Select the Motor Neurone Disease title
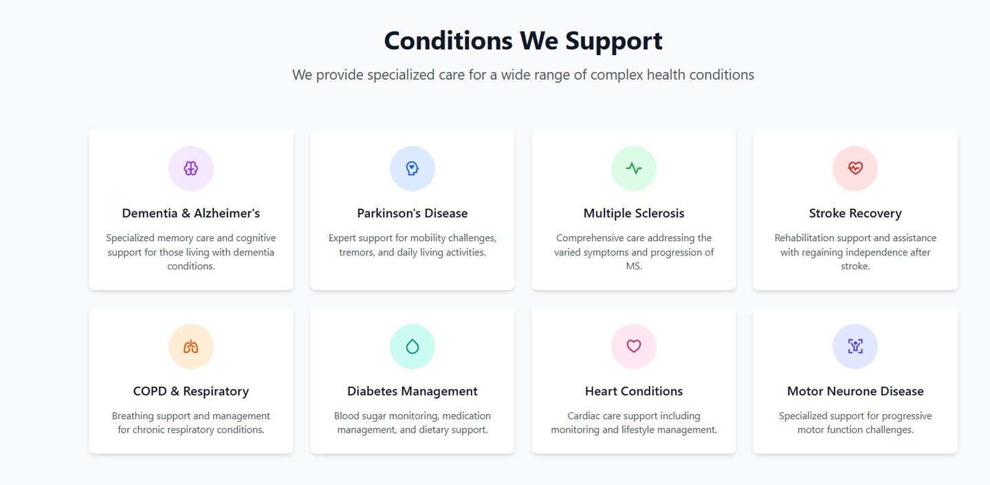This screenshot has height=485, width=990. (x=855, y=391)
